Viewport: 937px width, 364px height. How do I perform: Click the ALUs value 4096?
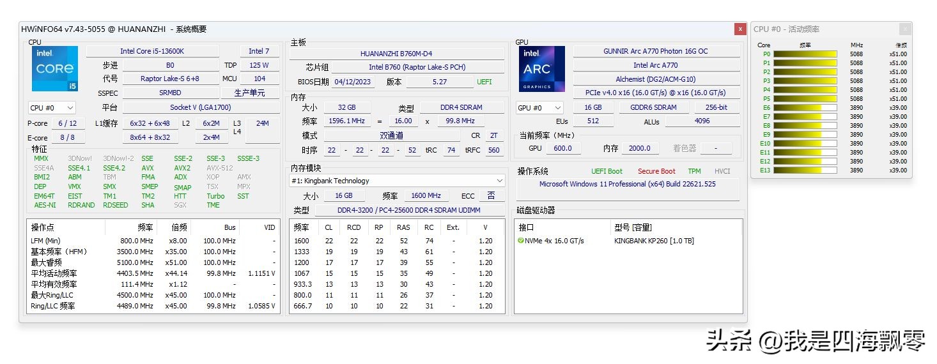click(702, 121)
